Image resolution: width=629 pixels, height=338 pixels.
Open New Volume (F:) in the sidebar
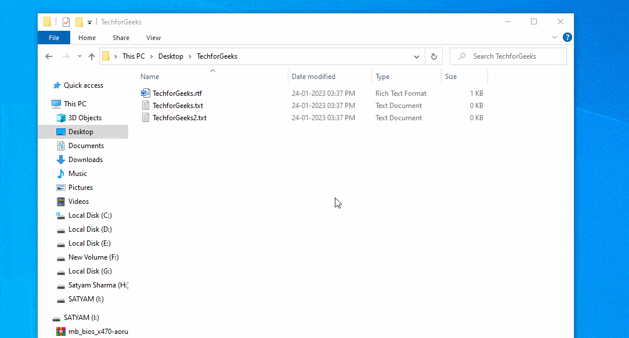(93, 257)
